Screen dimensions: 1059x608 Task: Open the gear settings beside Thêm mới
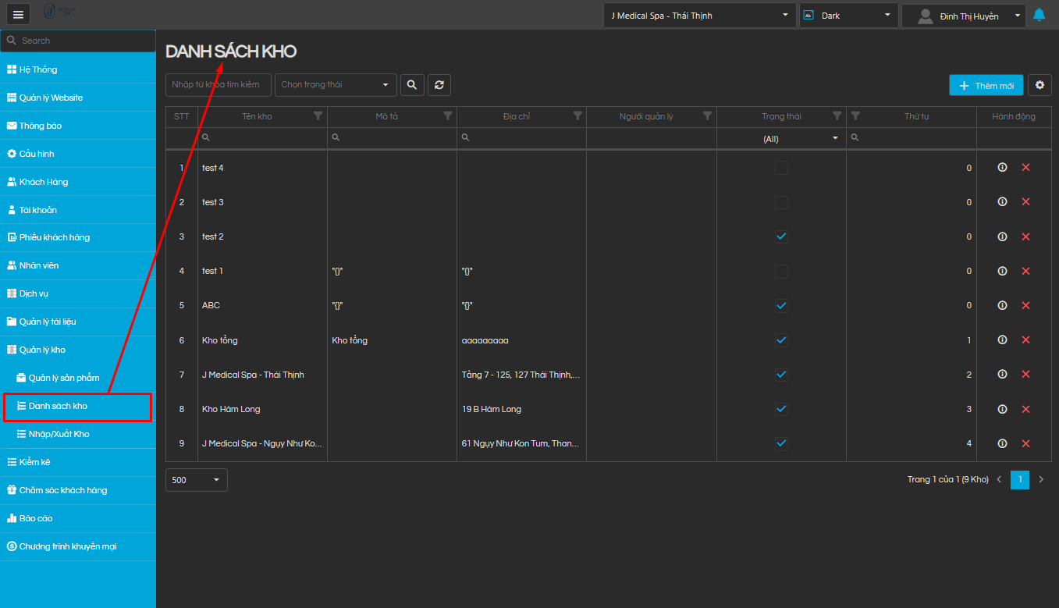(1039, 85)
